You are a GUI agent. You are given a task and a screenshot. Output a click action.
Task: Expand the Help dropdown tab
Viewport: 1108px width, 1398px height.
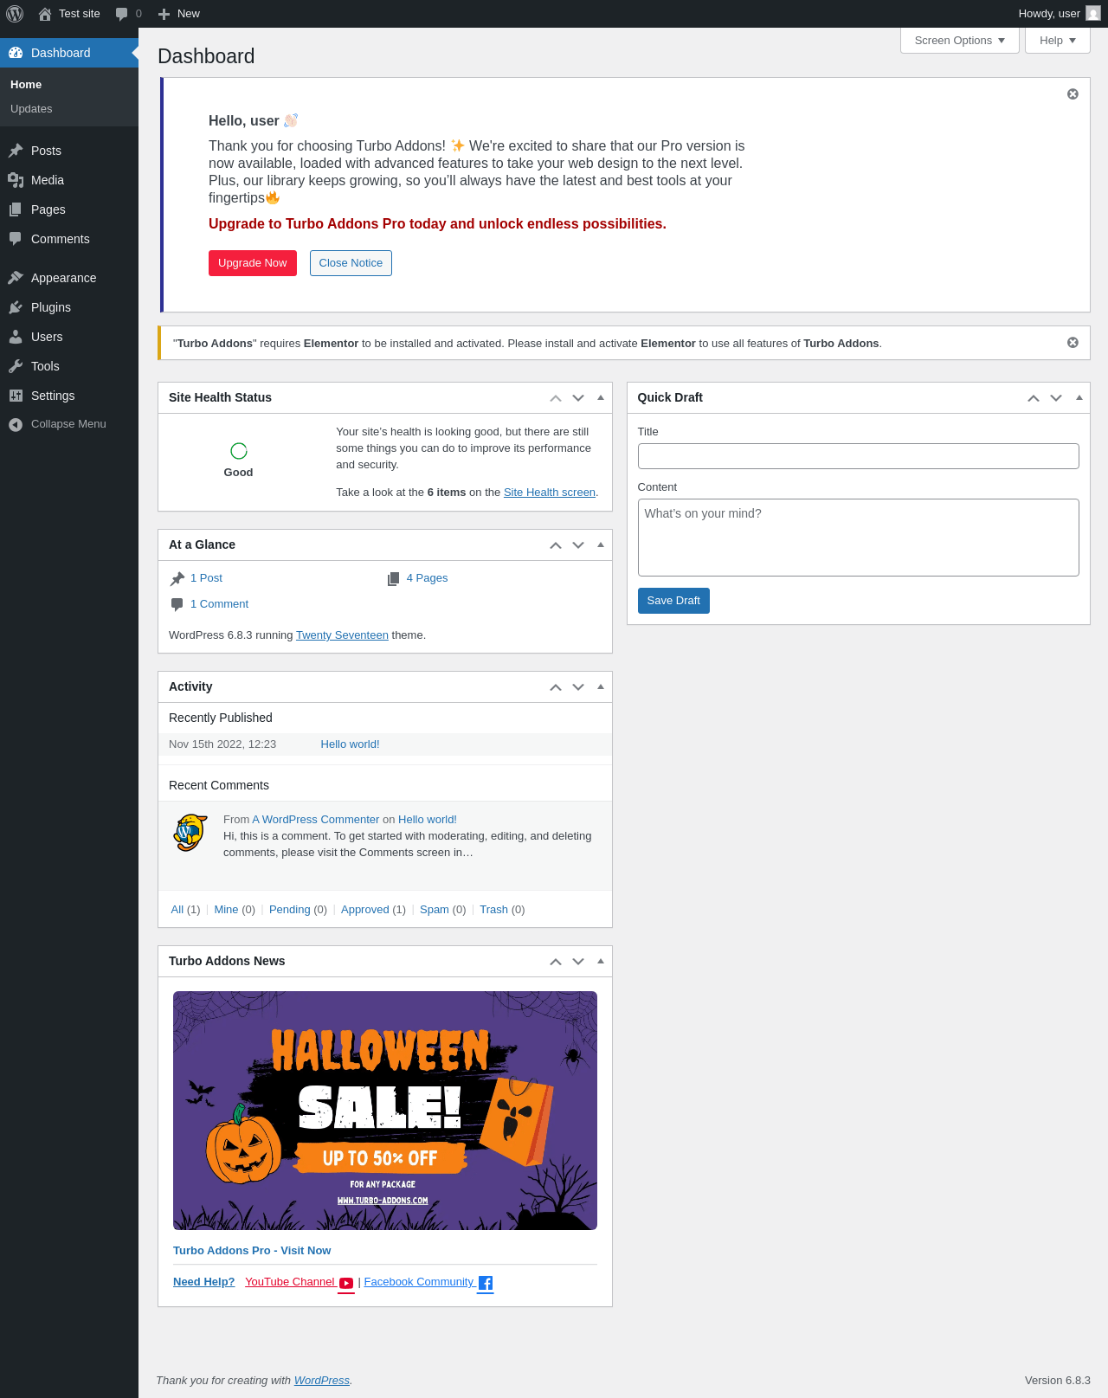(x=1058, y=41)
